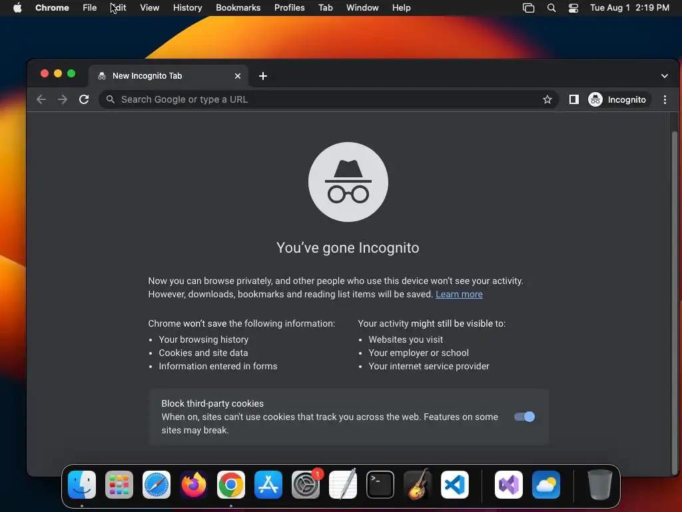Launch GarageBand from the Dock
The image size is (682, 512).
[x=418, y=485]
